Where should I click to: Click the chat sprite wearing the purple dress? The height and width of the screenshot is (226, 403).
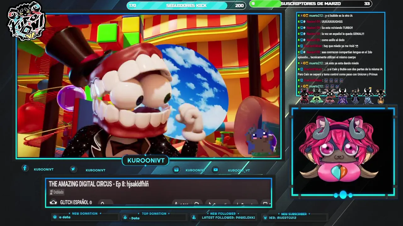343,96
